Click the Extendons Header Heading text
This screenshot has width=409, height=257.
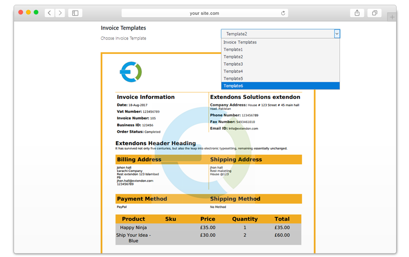[155, 143]
